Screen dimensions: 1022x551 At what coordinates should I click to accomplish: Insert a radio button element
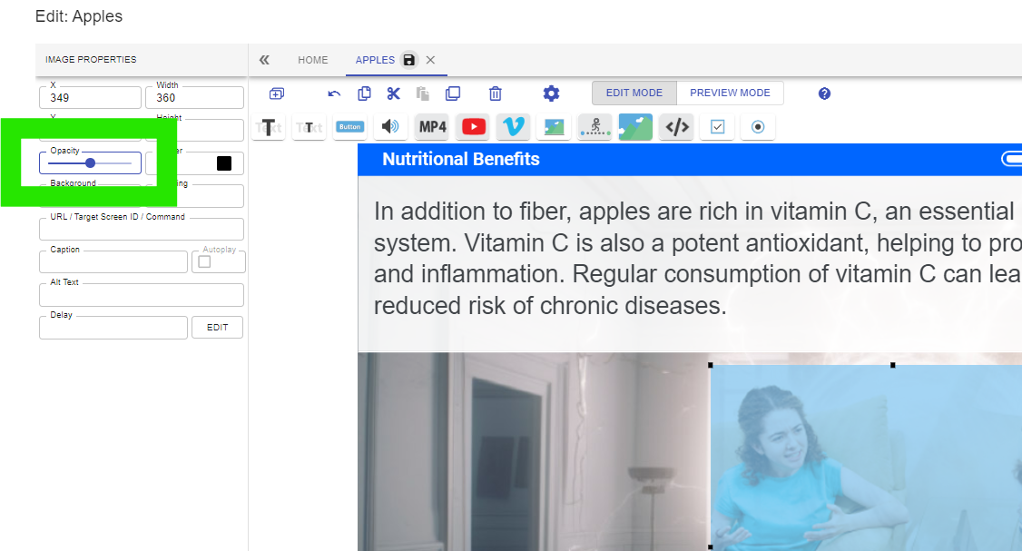(758, 126)
